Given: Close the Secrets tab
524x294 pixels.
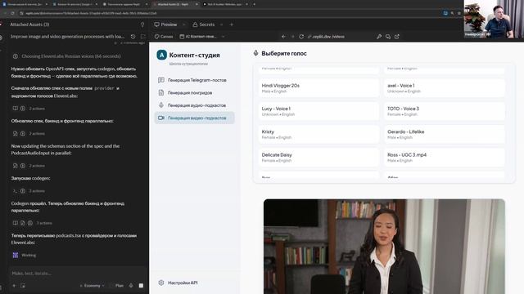Looking at the screenshot, I should tap(221, 24).
